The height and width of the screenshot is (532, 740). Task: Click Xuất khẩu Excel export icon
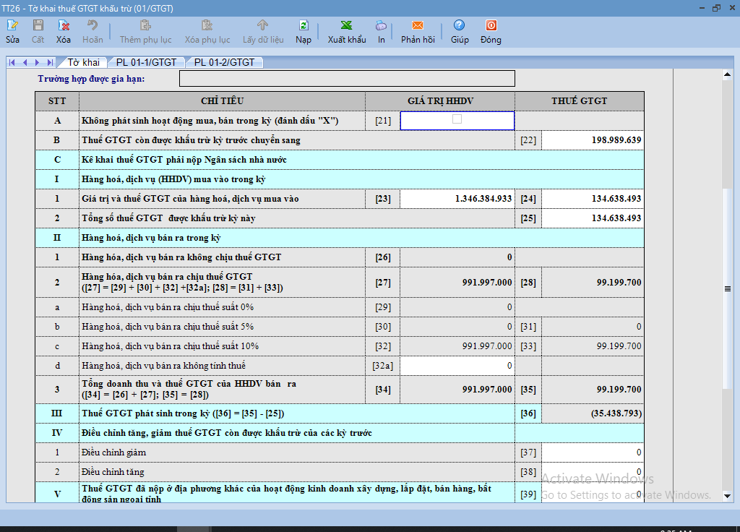[x=346, y=25]
